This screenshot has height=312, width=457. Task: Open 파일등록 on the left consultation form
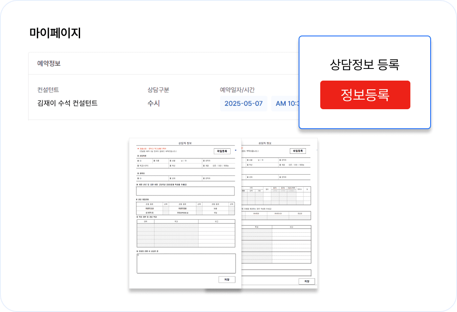point(222,151)
